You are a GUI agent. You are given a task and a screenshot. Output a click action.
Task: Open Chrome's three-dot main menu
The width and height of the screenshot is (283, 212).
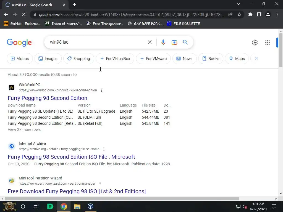[x=277, y=14]
